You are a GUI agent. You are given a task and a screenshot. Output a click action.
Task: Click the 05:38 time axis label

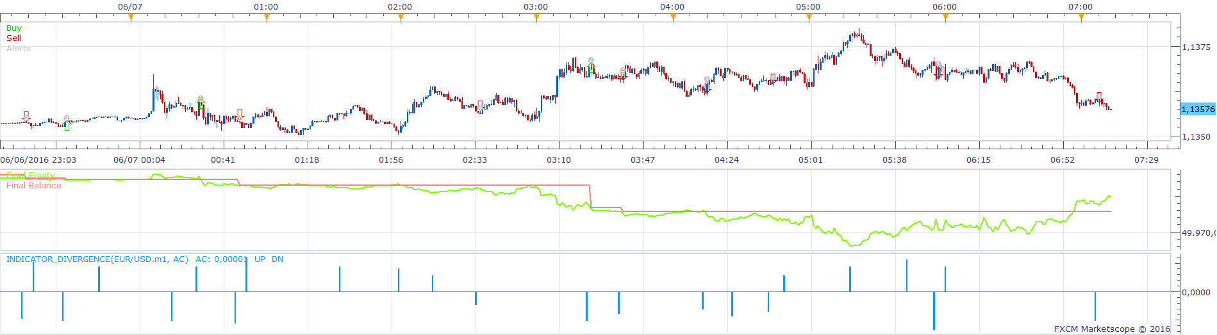pos(895,160)
